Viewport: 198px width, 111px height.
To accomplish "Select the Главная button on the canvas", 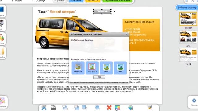I will pos(102,11).
